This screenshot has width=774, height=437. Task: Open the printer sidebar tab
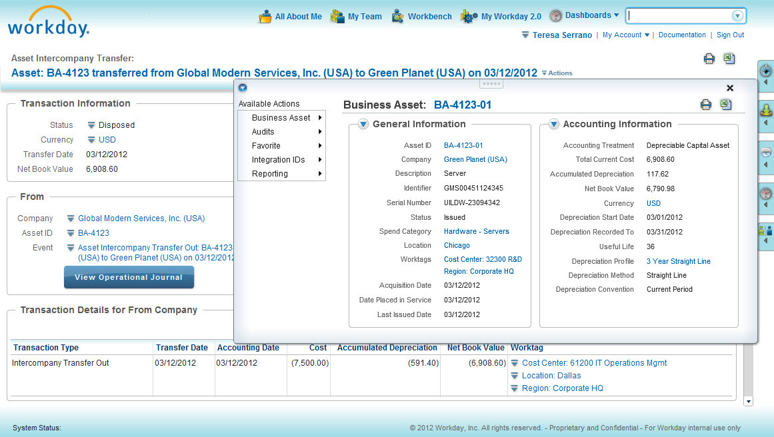(765, 157)
